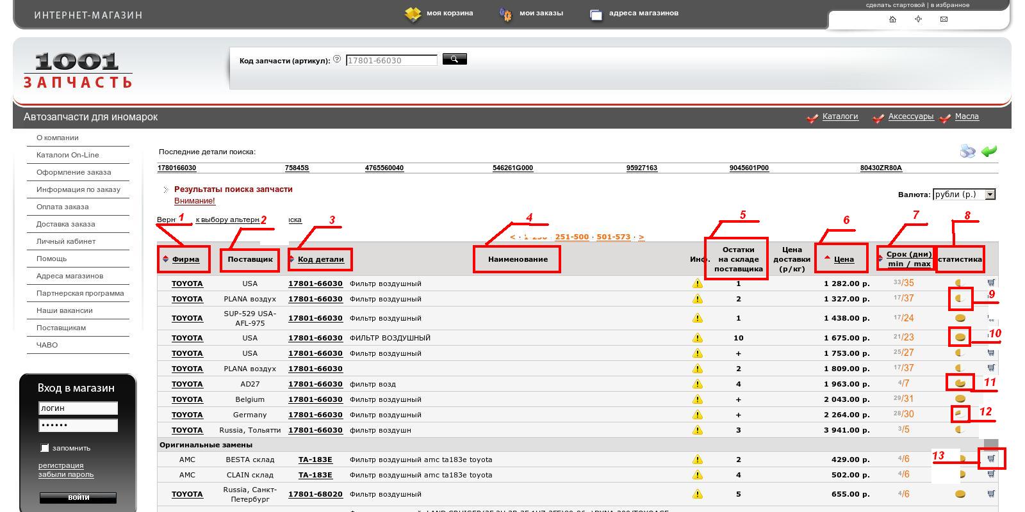
Task: Click warning icon for 1 282.00 р. row
Action: click(697, 284)
